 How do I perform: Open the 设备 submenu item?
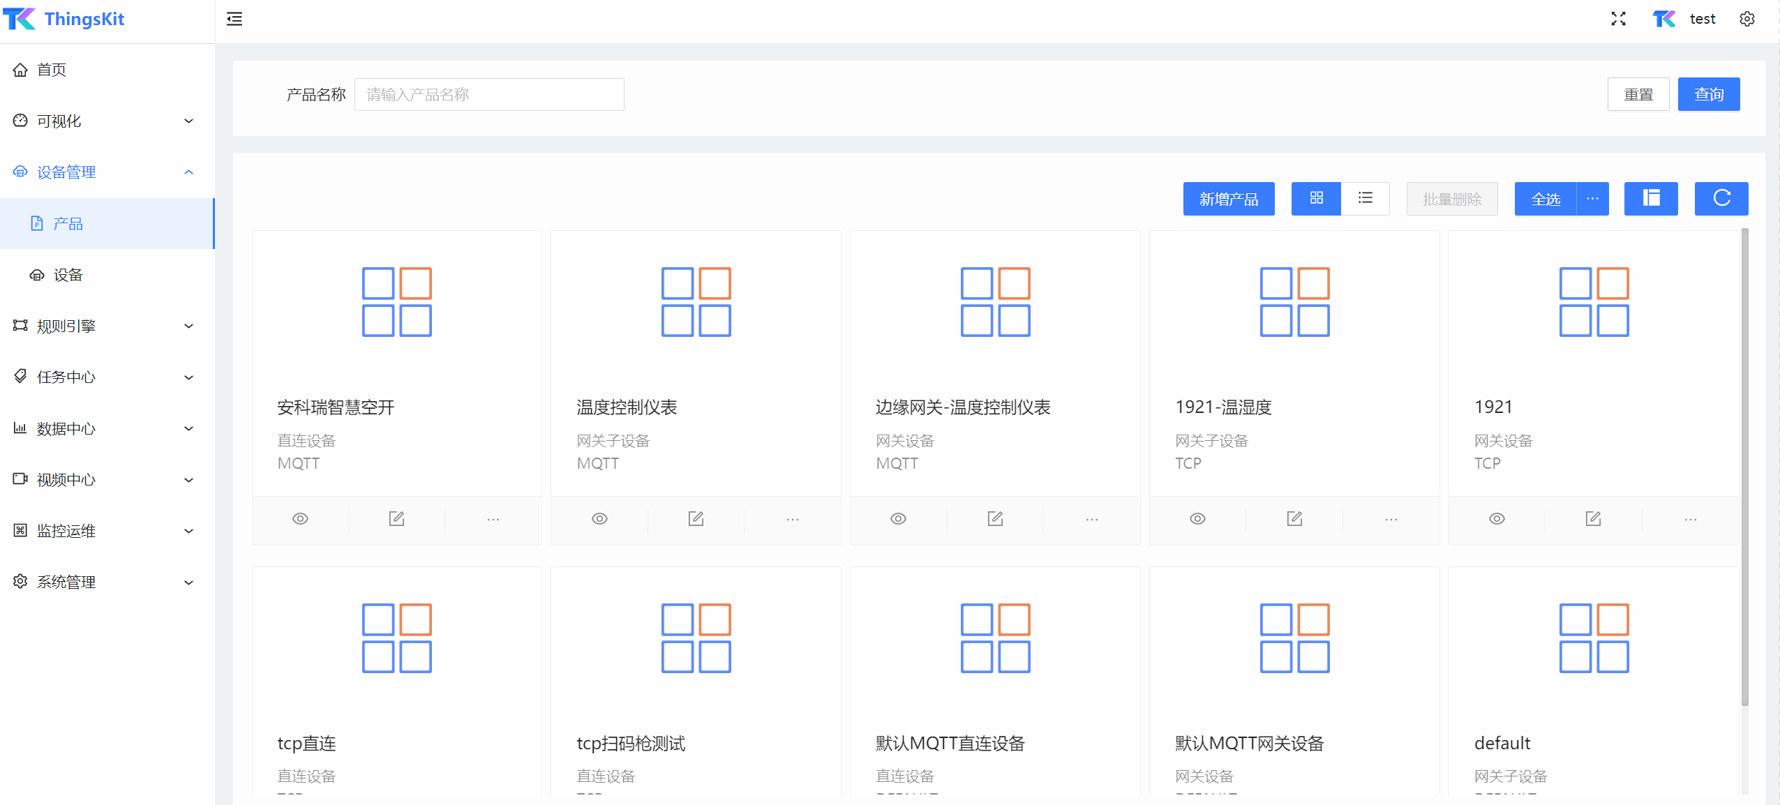click(107, 275)
